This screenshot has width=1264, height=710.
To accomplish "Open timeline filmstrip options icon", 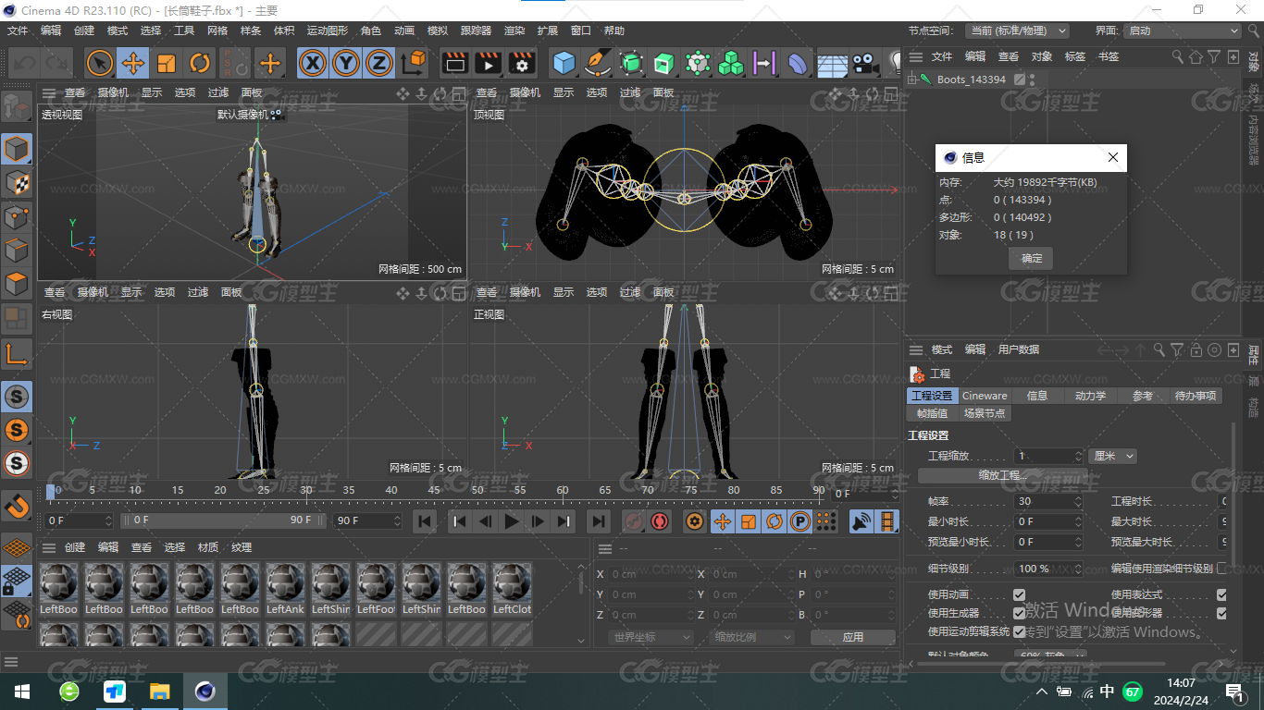I will [887, 521].
